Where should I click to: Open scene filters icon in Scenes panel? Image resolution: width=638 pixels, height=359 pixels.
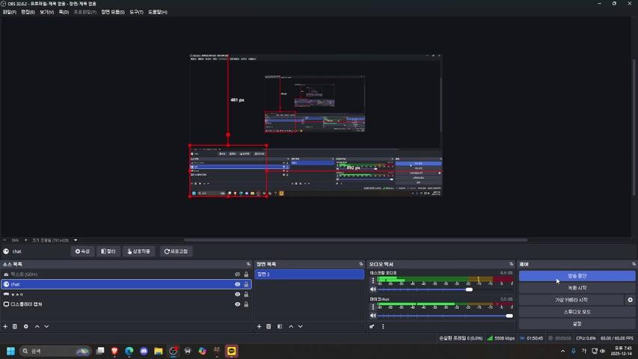coord(280,326)
